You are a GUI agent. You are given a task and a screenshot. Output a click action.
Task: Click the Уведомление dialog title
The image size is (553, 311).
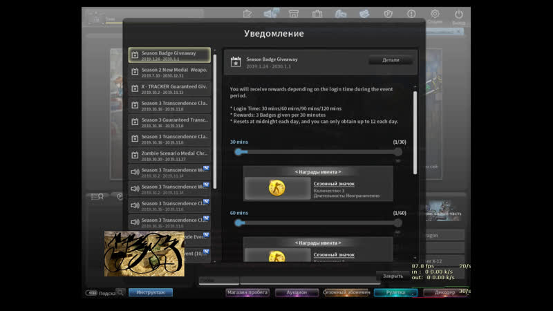tap(274, 33)
